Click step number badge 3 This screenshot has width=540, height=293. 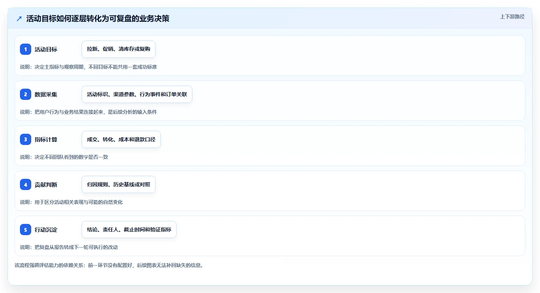pyautogui.click(x=26, y=139)
